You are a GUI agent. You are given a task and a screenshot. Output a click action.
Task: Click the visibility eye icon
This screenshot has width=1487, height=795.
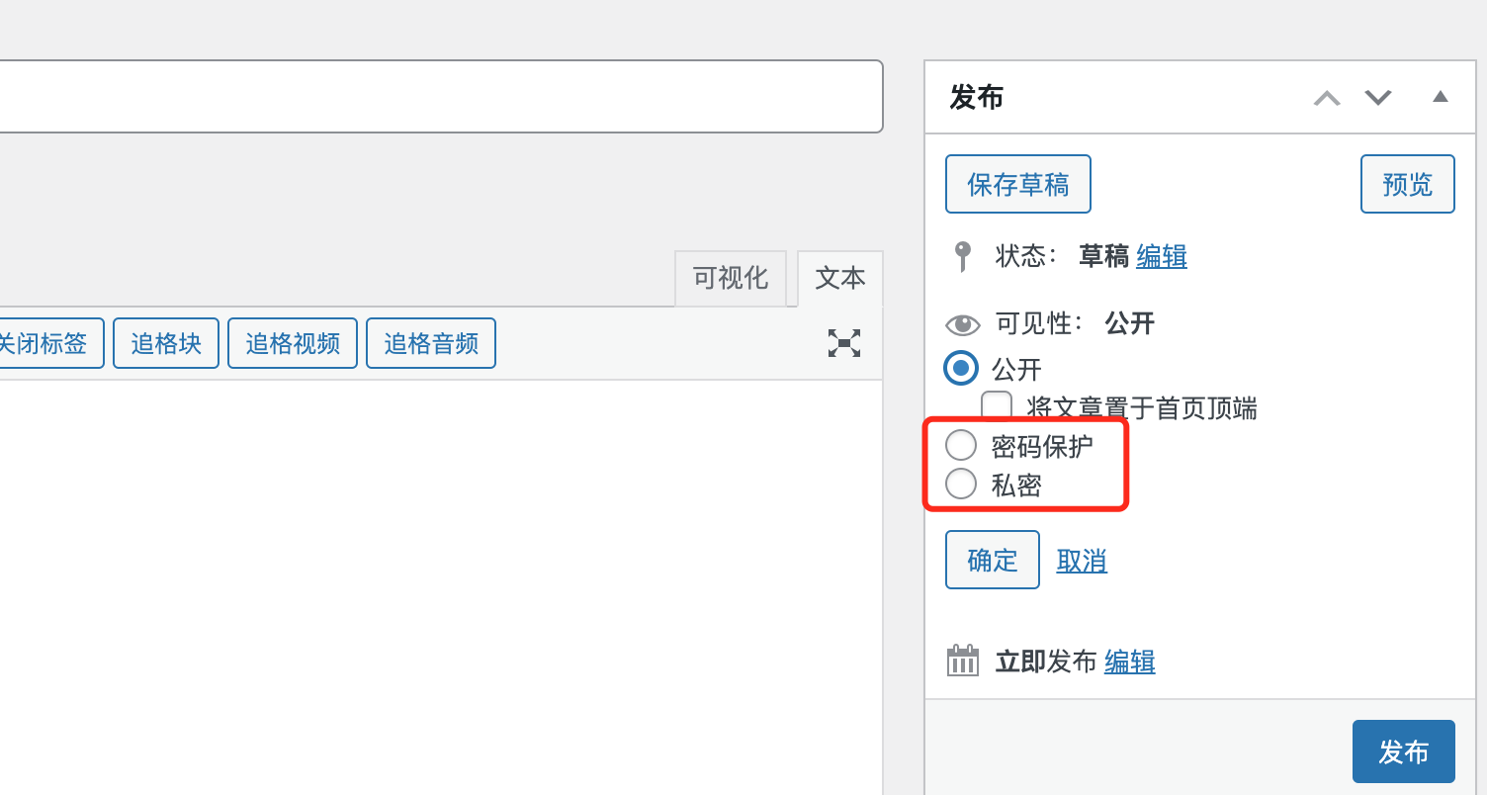pos(963,324)
